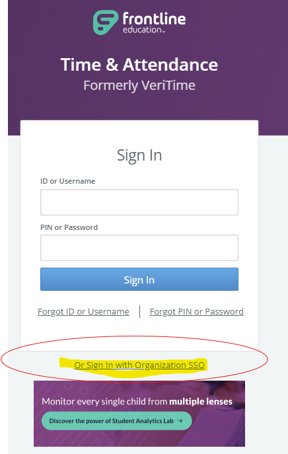This screenshot has height=454, width=288.
Task: Click the 'multiple lenses' bold banner text
Action: (201, 402)
